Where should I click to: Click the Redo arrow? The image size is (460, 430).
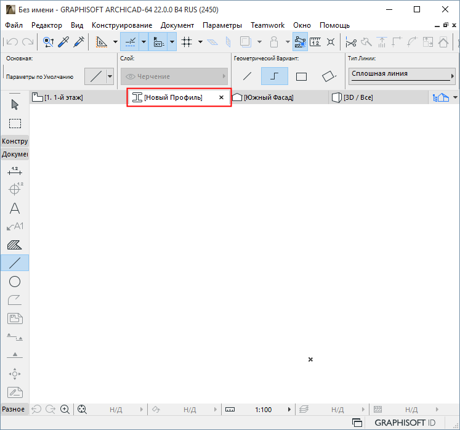coord(28,42)
